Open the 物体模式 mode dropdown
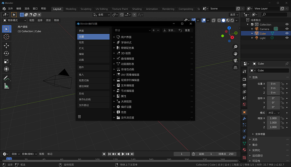 [x=15, y=20]
